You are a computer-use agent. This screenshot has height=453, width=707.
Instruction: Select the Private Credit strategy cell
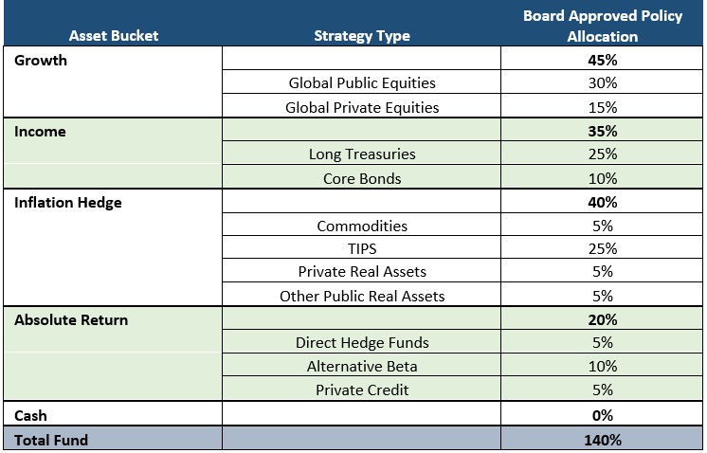362,389
